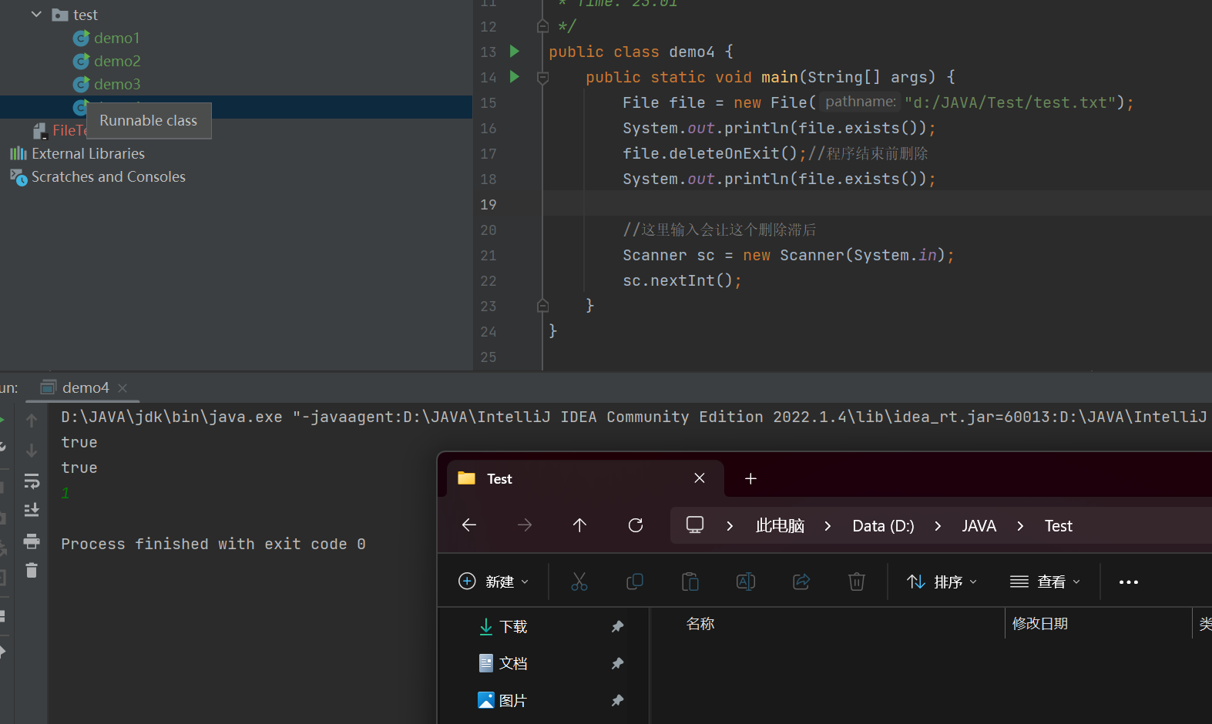1212x724 pixels.
Task: Open the 查看 (View) dropdown
Action: coord(1045,582)
